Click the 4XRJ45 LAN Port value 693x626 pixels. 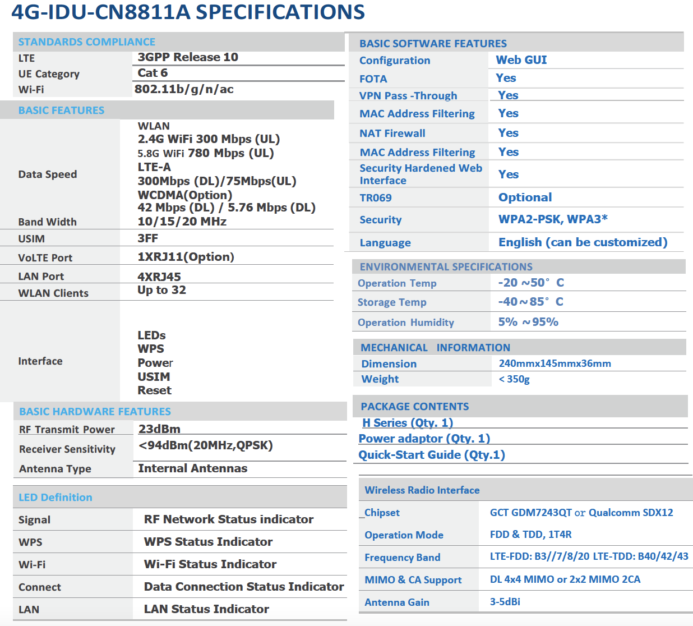(159, 277)
